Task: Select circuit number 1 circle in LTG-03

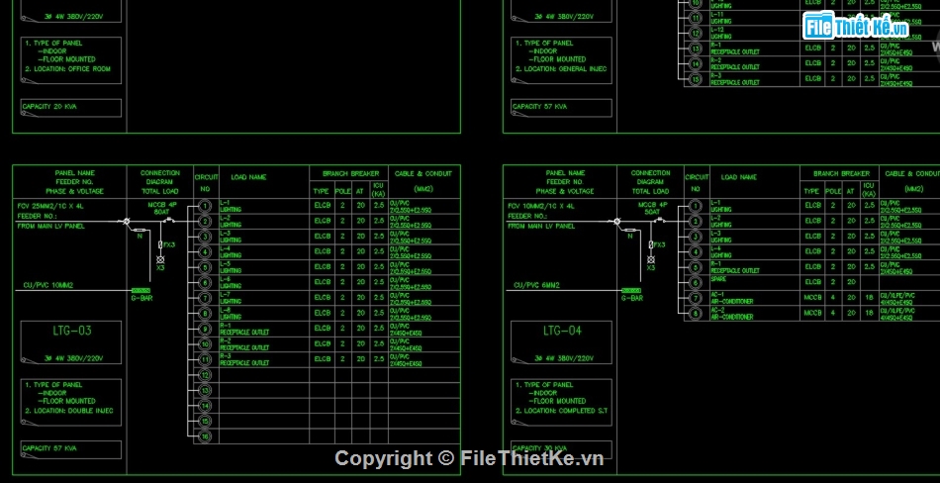Action: (205, 206)
